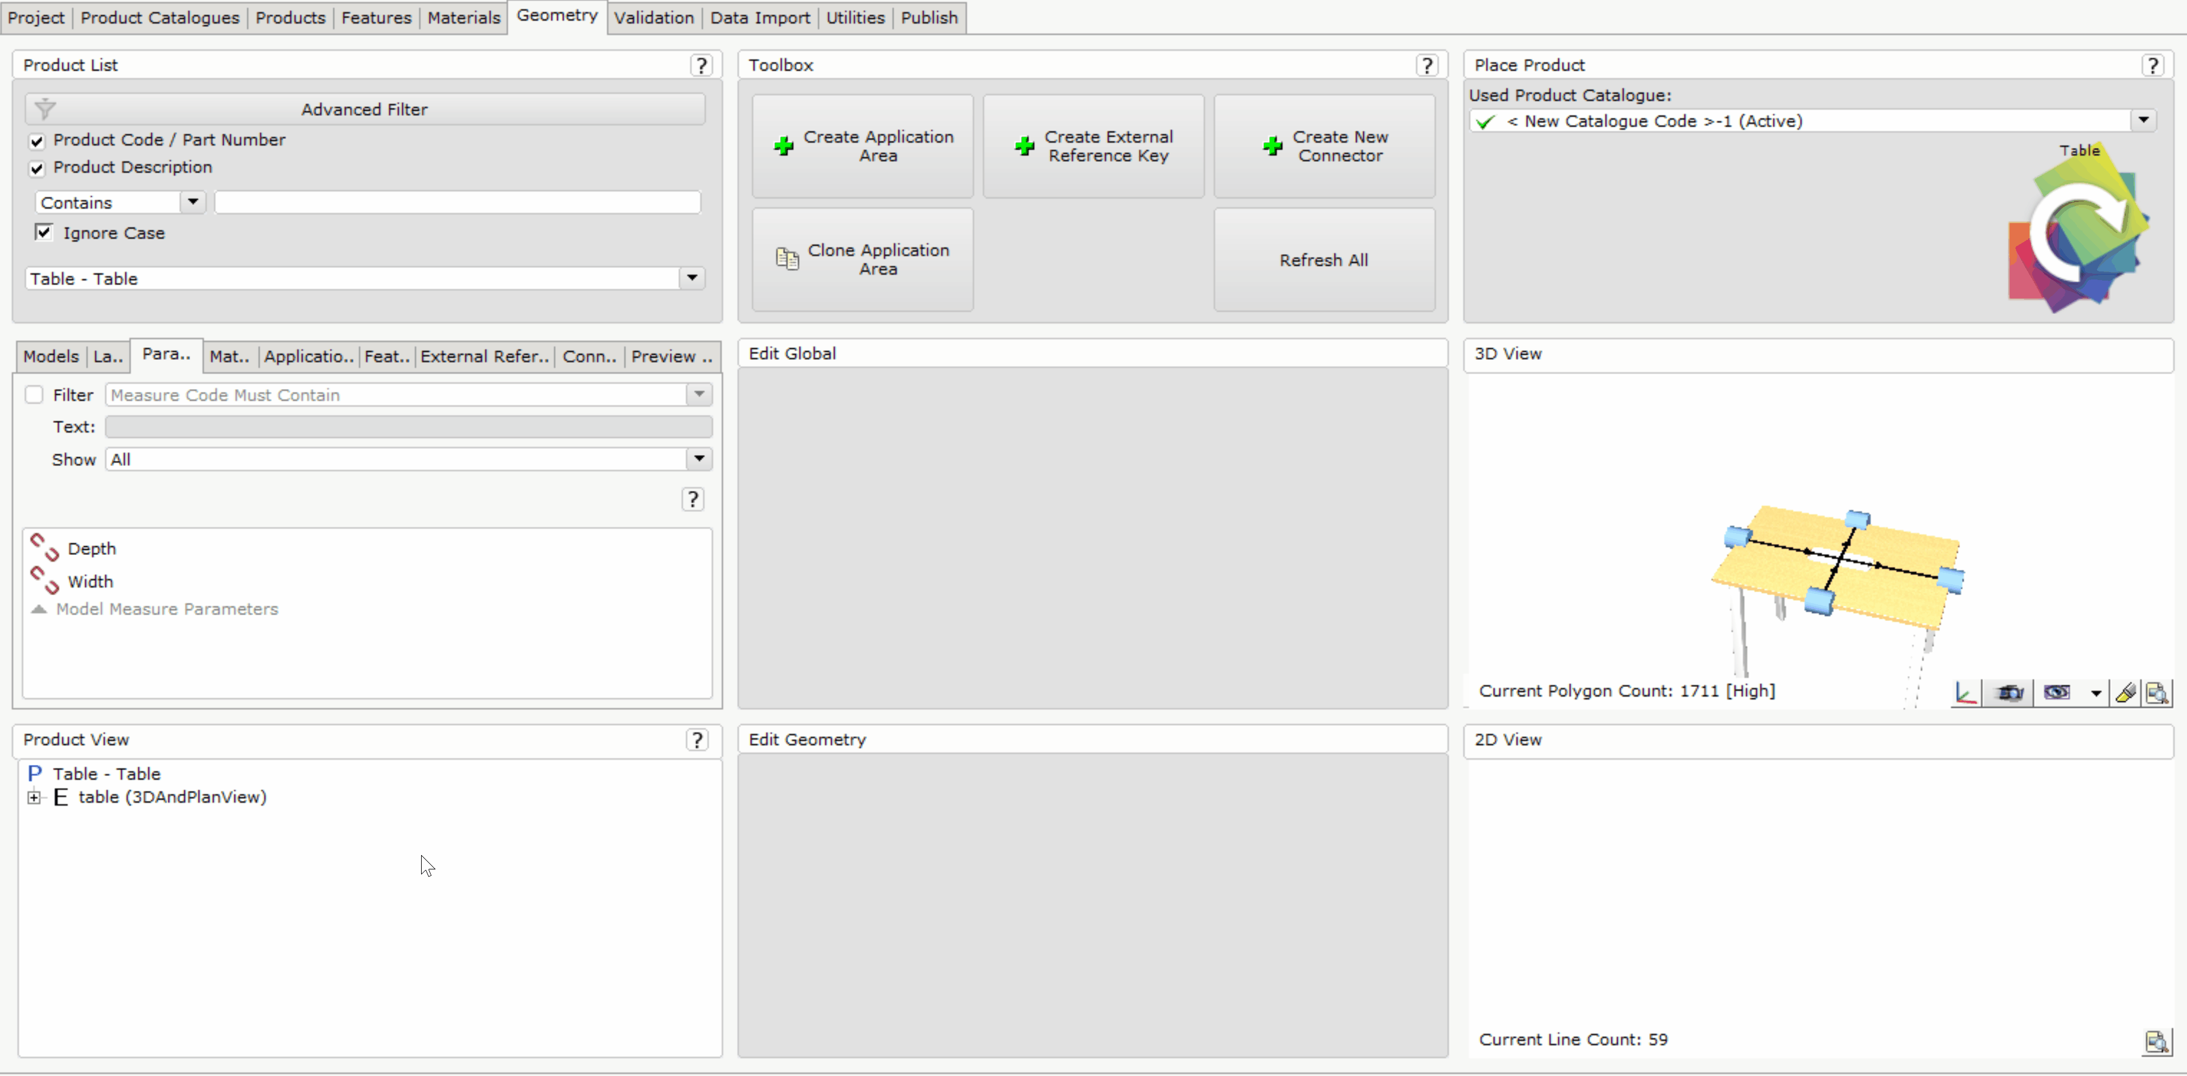Open the Feat.. sub-tab
The width and height of the screenshot is (2187, 1076).
[x=387, y=357]
